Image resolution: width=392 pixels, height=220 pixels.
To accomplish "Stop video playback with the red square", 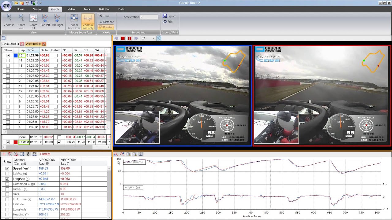I will [x=123, y=38].
